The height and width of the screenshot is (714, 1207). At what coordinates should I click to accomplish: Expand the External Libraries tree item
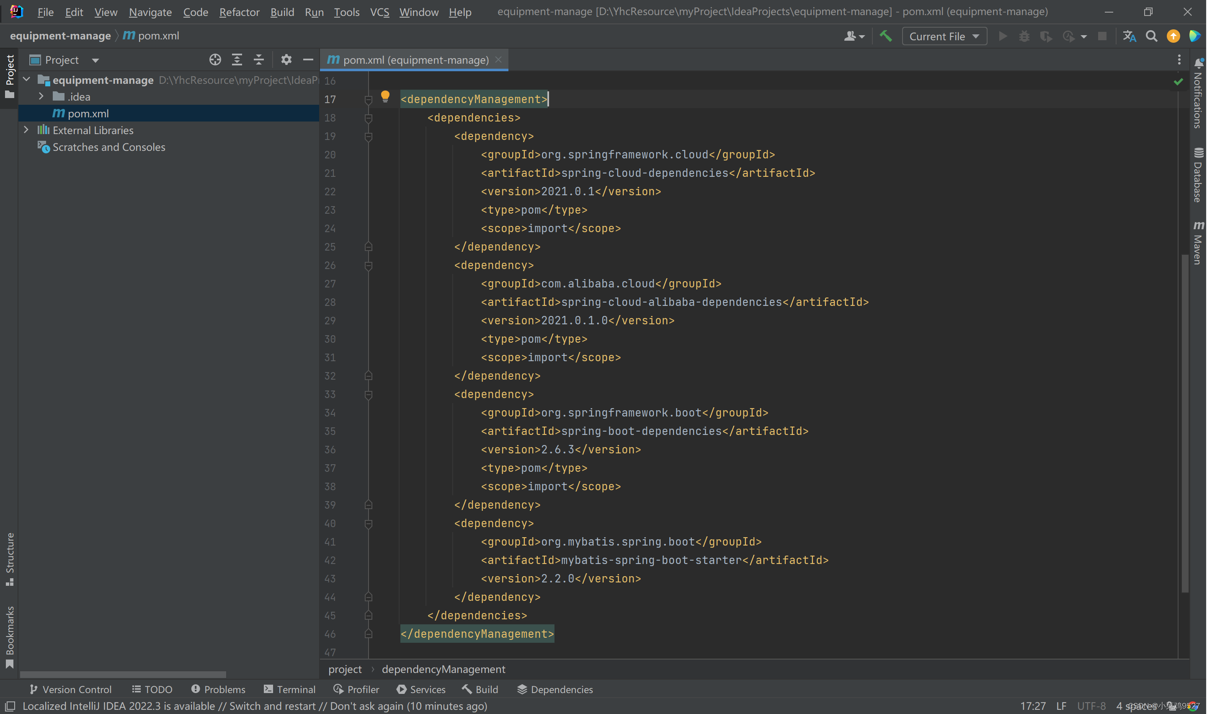[26, 130]
